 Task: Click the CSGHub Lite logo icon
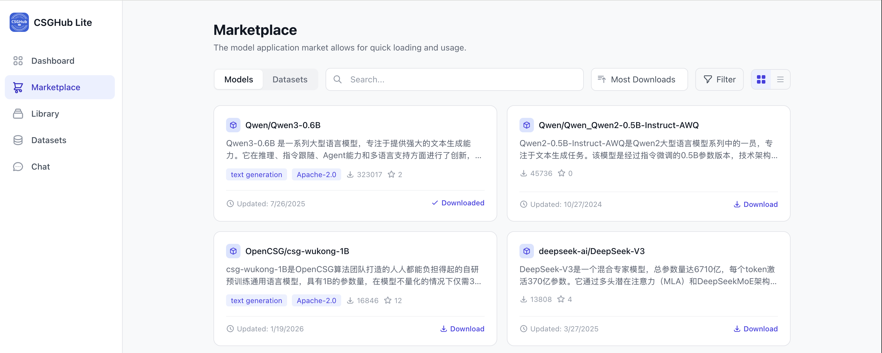[x=19, y=22]
